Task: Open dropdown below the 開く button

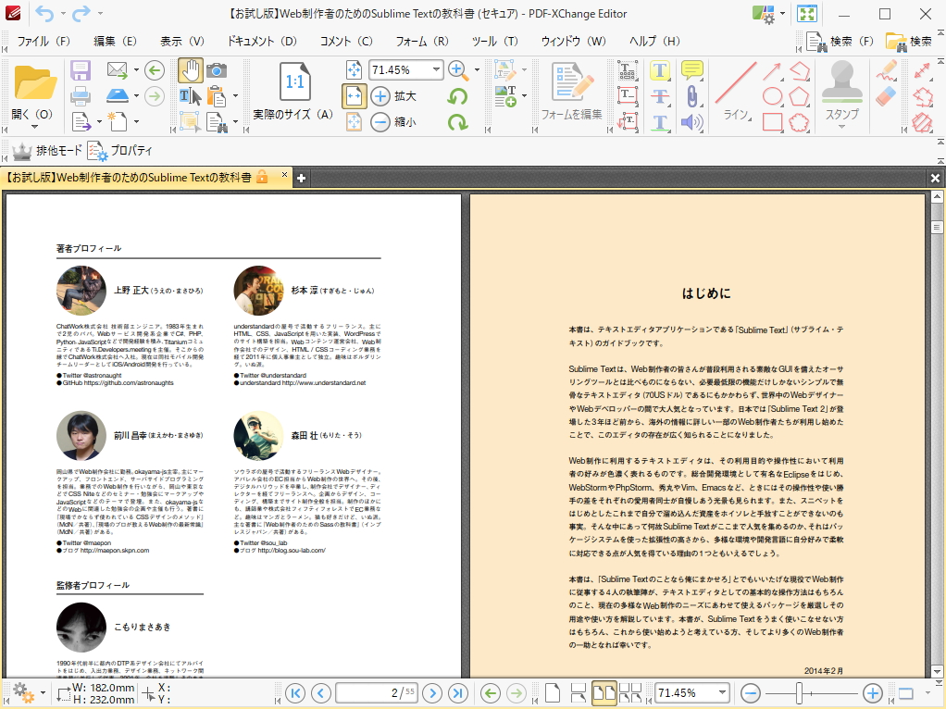Action: point(33,127)
